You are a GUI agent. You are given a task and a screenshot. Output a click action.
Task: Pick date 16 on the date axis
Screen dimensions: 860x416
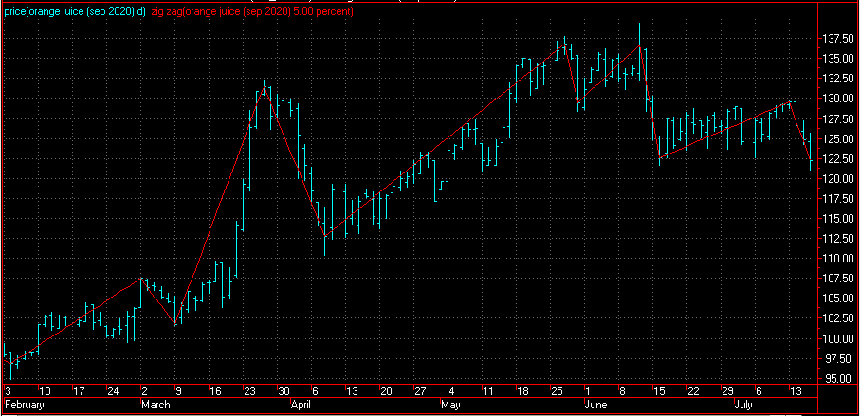click(x=215, y=391)
